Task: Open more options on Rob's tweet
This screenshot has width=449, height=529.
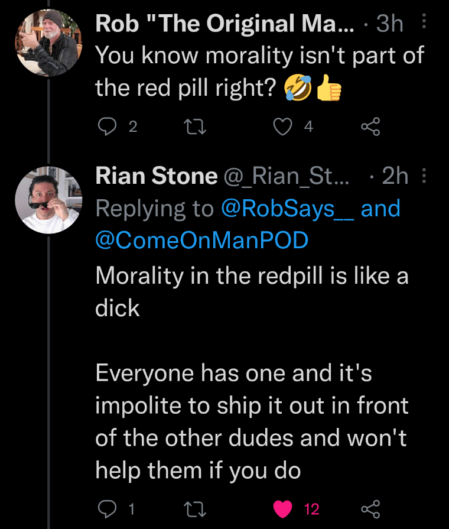Action: 423,24
